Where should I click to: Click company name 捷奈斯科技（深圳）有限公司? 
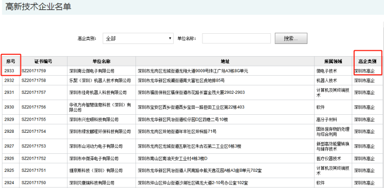(x=96, y=170)
